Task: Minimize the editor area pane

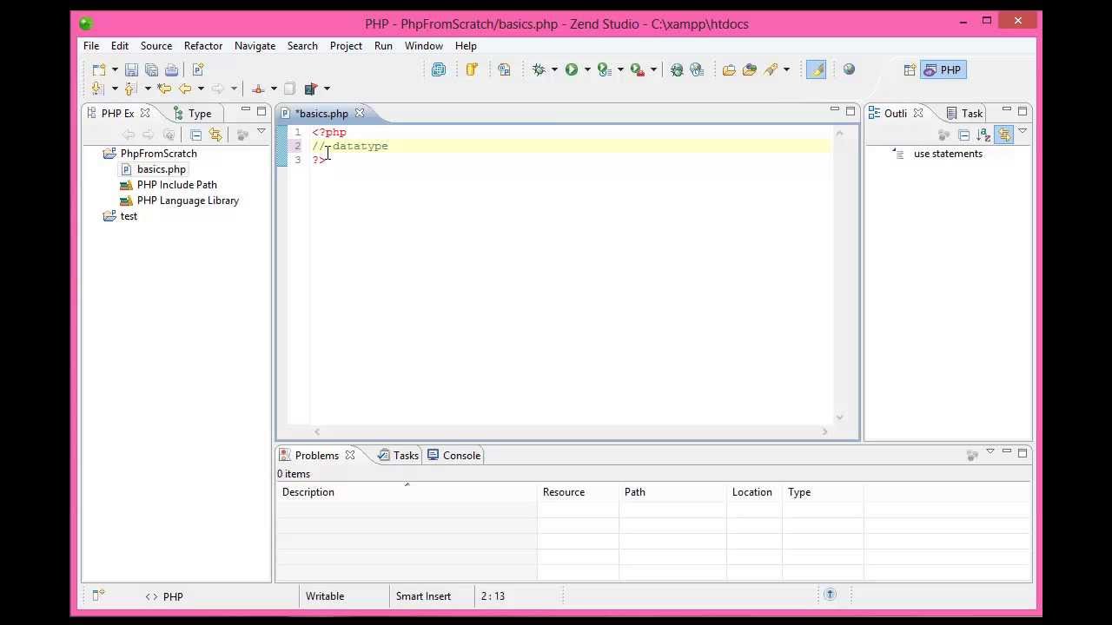Action: (834, 110)
